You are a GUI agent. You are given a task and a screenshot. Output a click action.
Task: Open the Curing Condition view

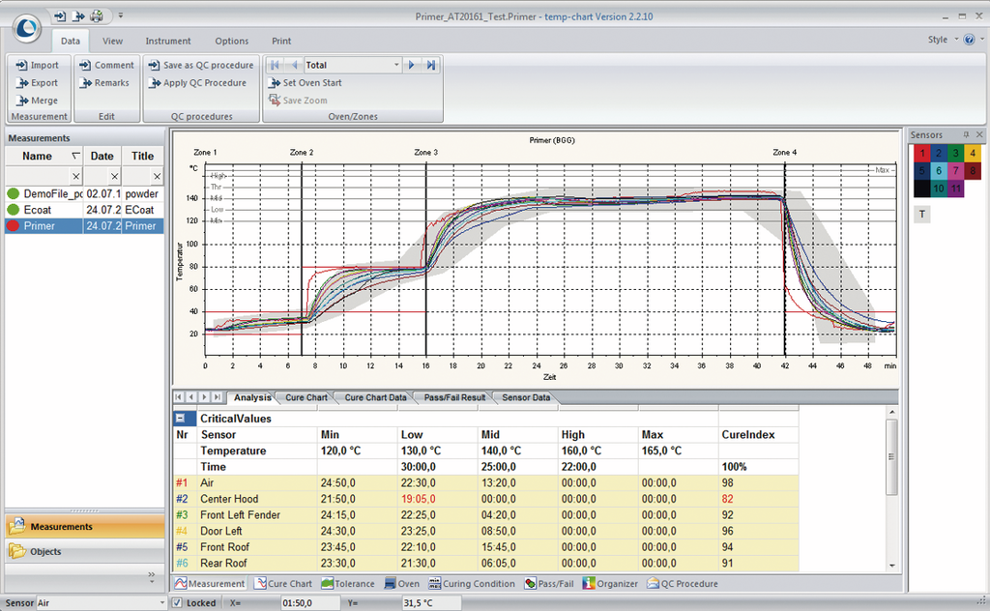472,584
